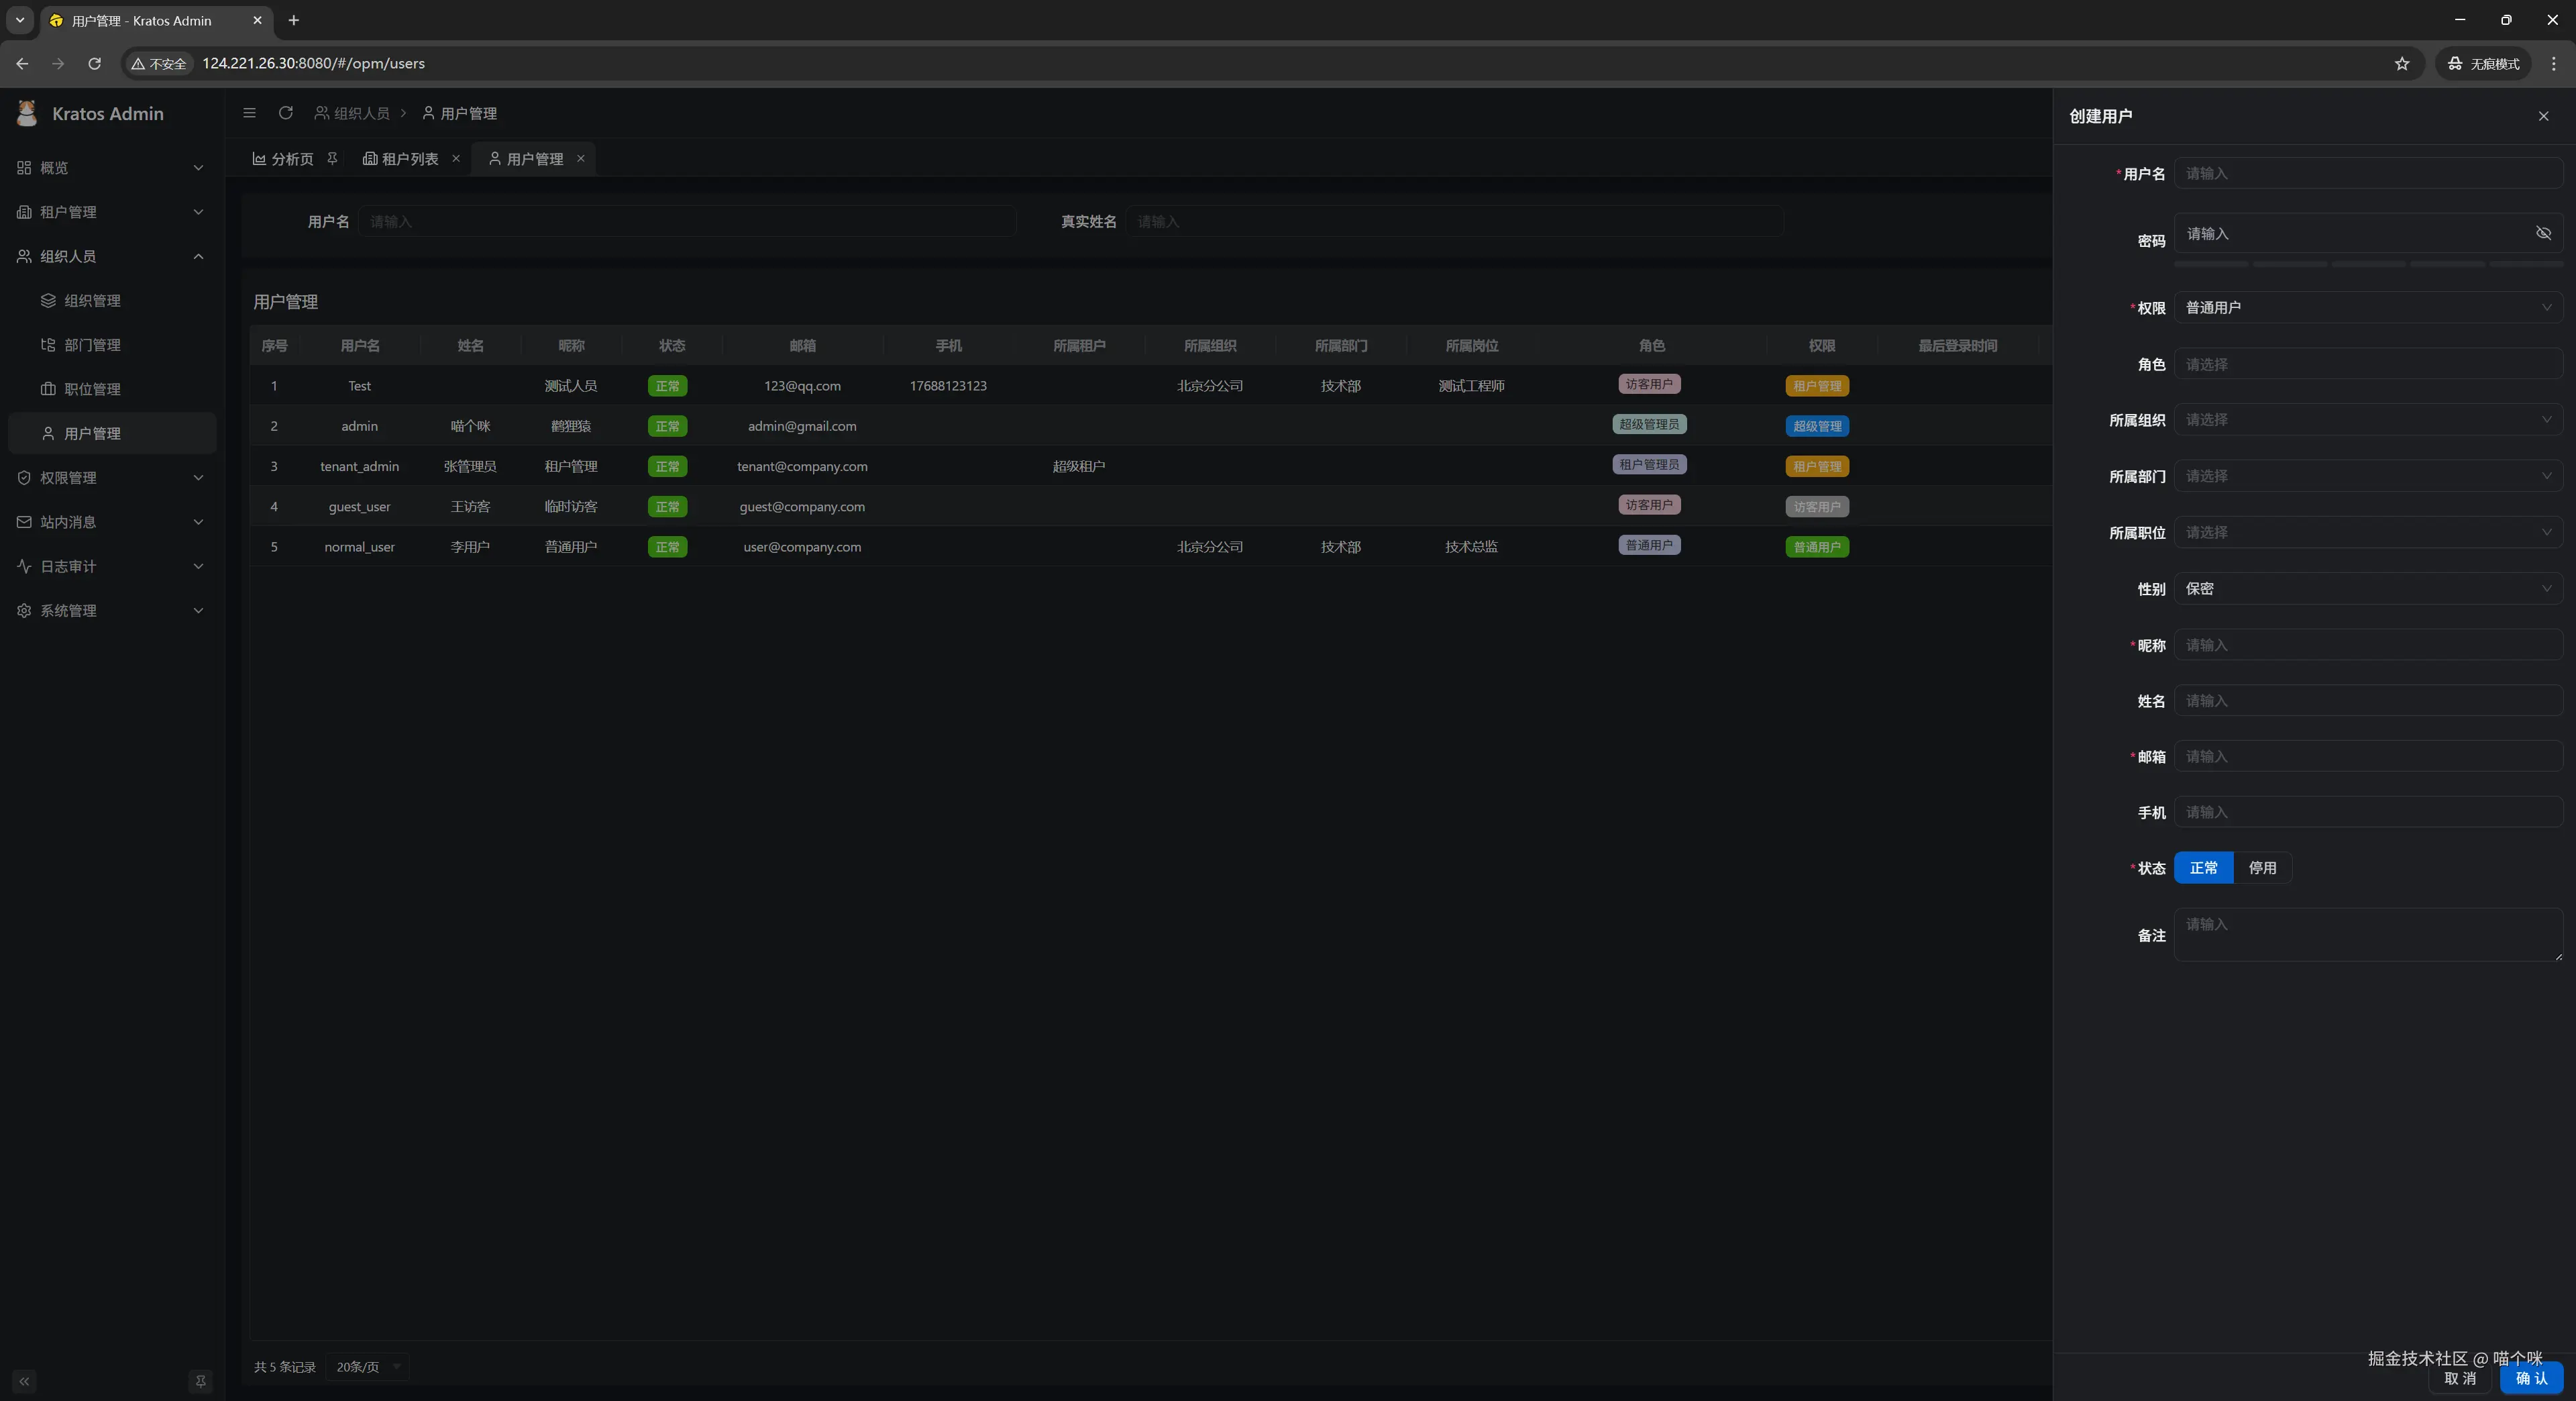The image size is (2576, 1401).
Task: Close the 创建用户 drawer with X icon
Action: pos(2543,116)
